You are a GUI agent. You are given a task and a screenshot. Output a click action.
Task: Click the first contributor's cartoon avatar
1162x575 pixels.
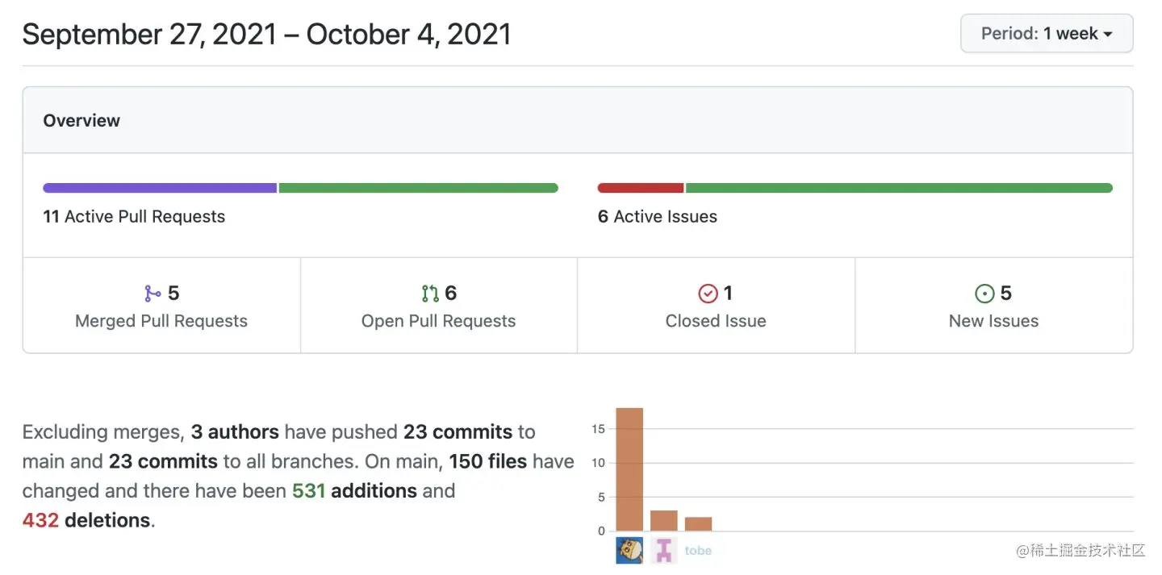click(x=629, y=551)
